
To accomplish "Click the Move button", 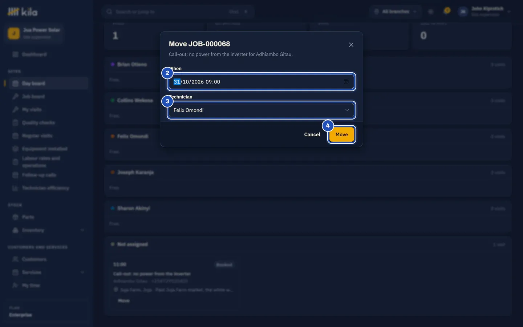I will coord(341,134).
